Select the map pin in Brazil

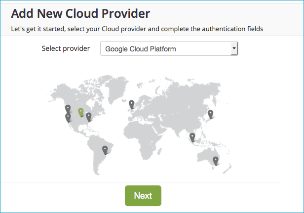click(x=105, y=150)
